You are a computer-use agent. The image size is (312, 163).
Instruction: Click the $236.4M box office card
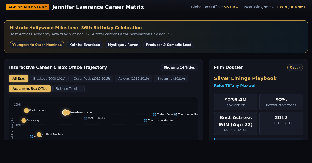click(236, 102)
